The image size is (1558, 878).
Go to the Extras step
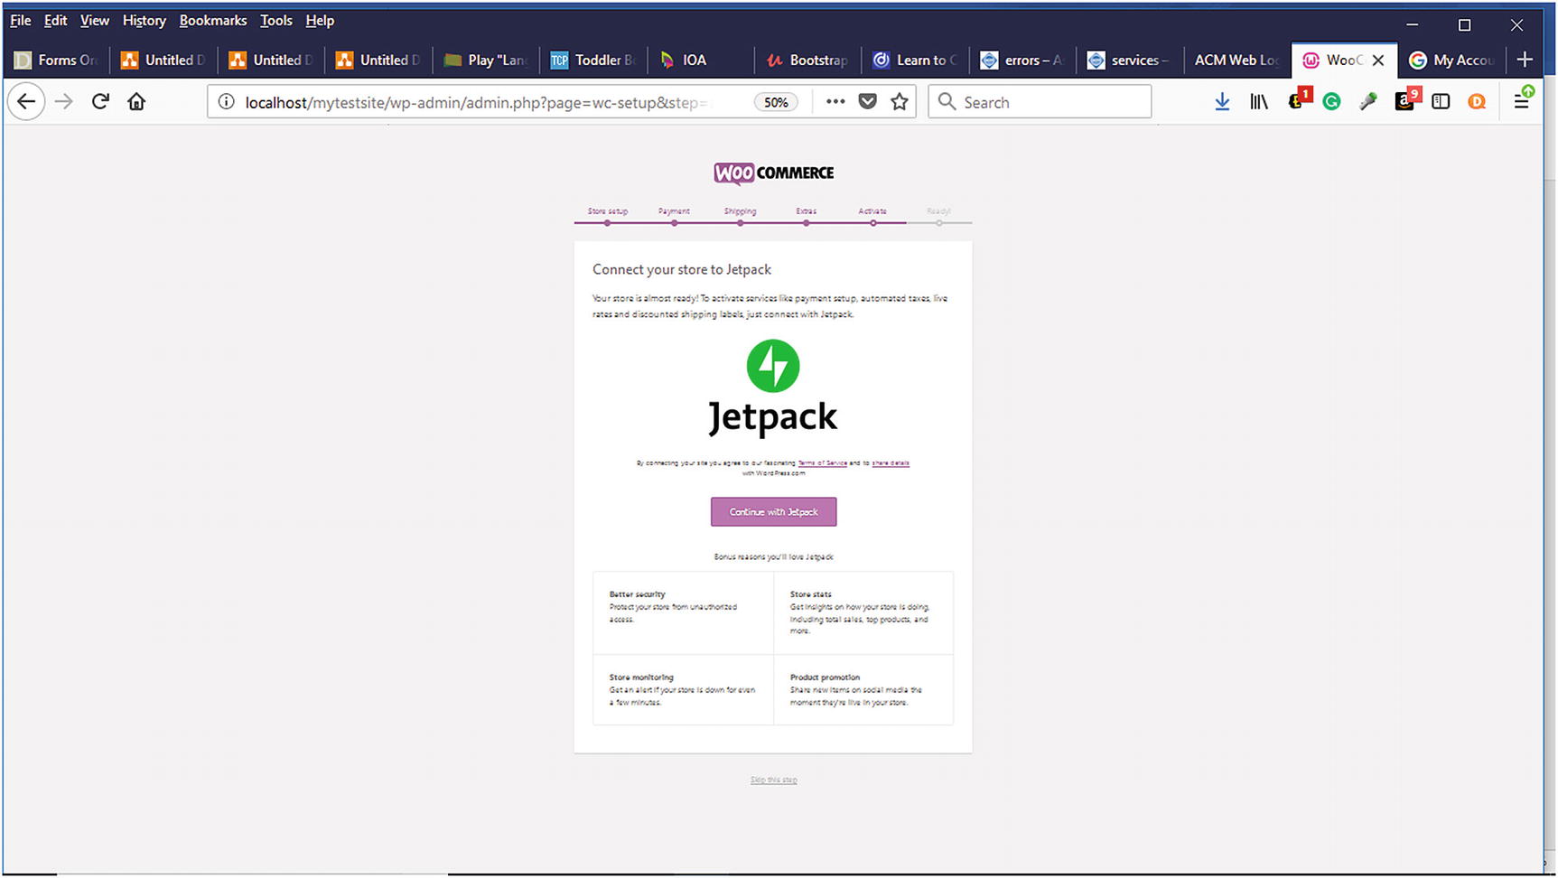[x=806, y=211]
